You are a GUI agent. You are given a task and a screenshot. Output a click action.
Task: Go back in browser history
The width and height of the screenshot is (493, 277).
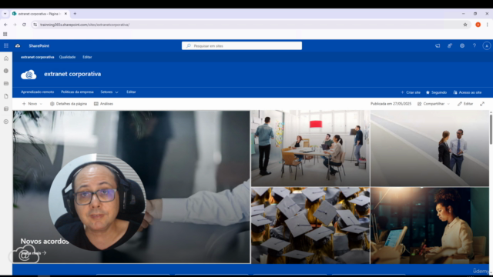[x=5, y=25]
